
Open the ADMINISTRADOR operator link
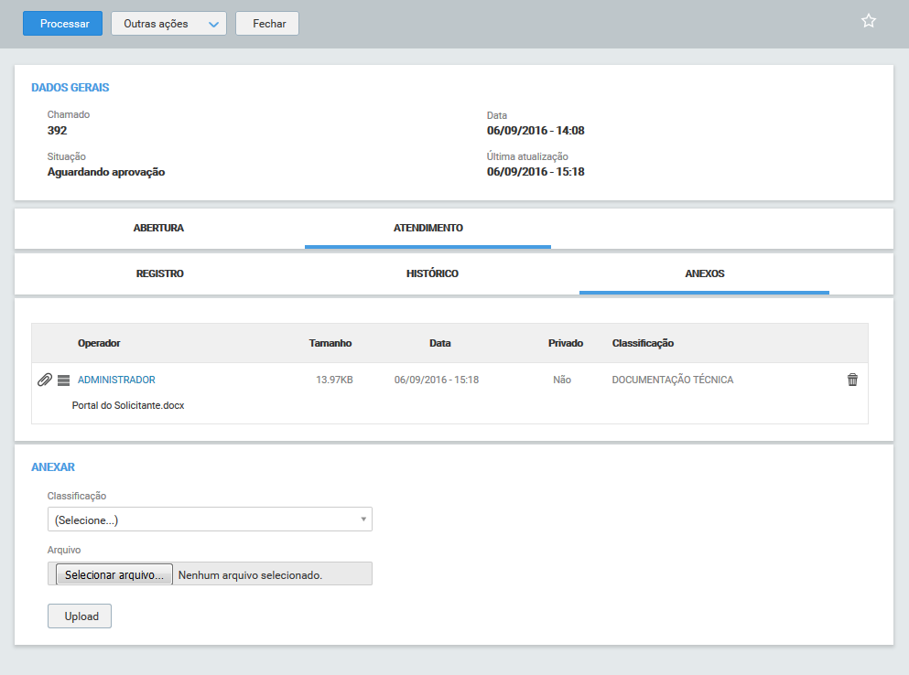(116, 380)
